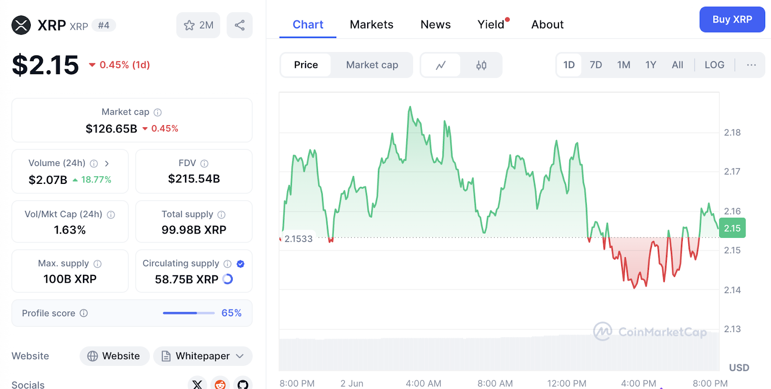Switch to the Chart tab

308,25
